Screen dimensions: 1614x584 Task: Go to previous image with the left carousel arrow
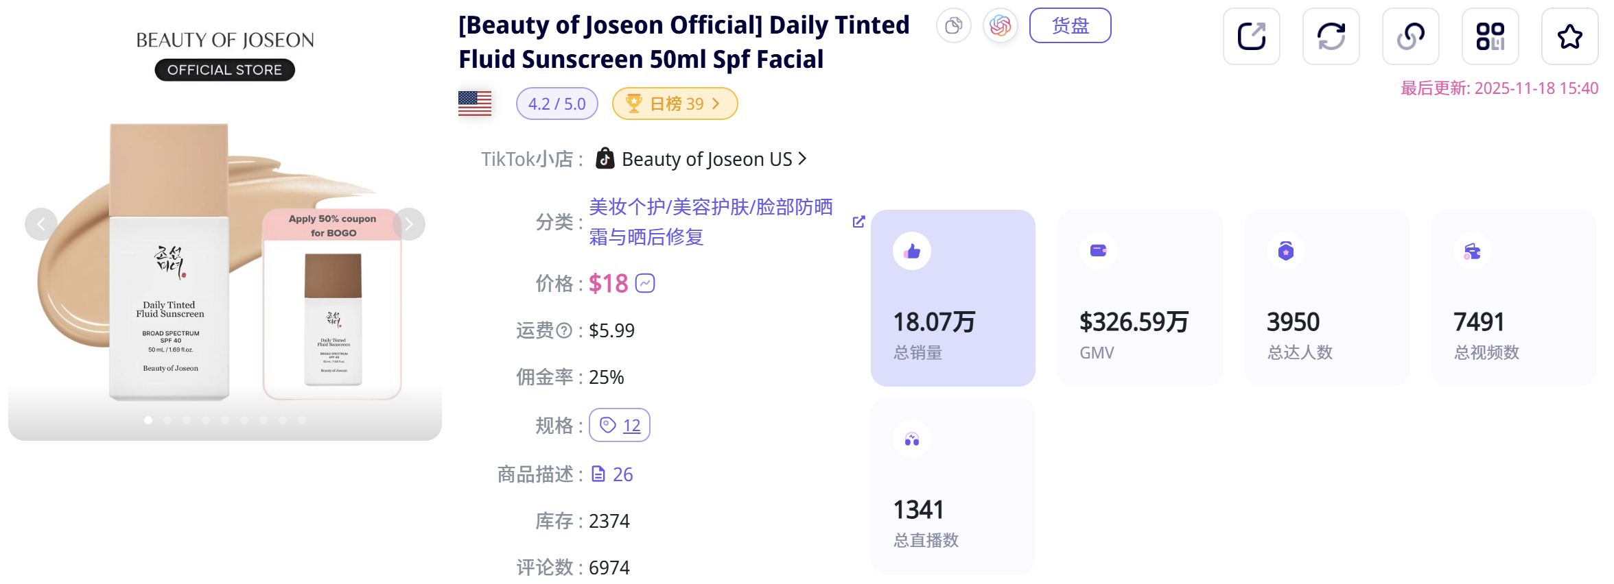pos(40,223)
